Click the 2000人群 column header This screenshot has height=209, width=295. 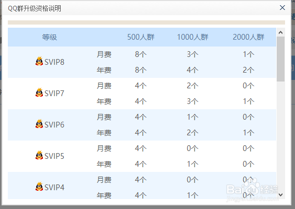pos(248,37)
